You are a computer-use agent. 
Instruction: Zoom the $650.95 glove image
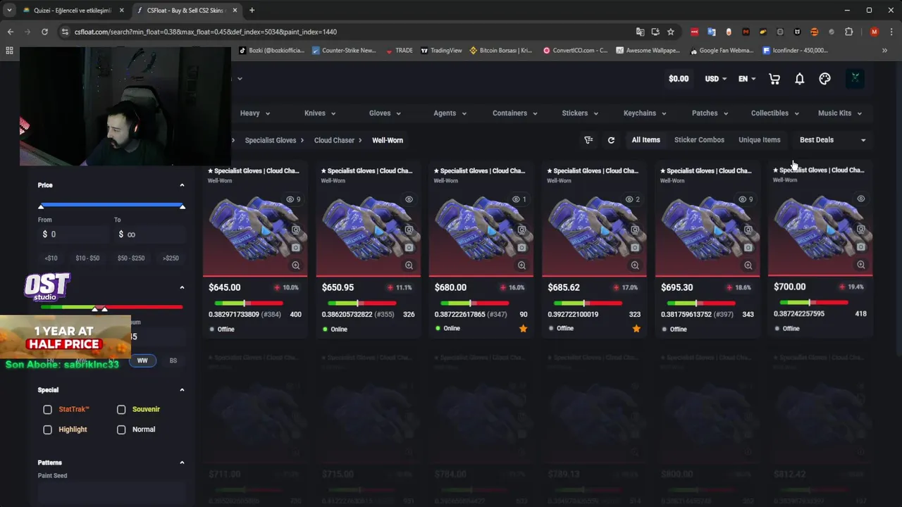[x=409, y=265]
